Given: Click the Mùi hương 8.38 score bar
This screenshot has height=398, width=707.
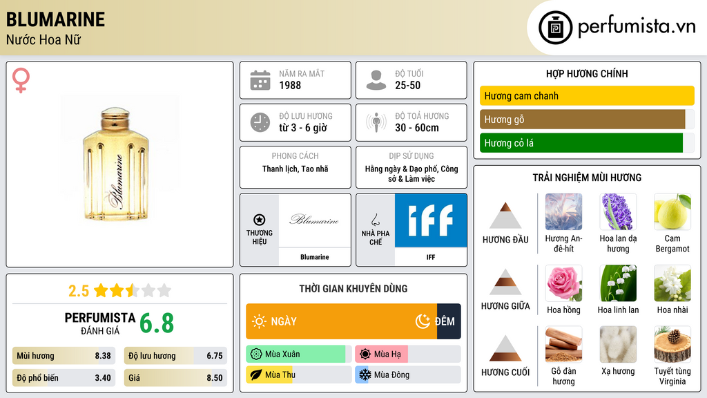Looking at the screenshot, I should click(x=64, y=356).
